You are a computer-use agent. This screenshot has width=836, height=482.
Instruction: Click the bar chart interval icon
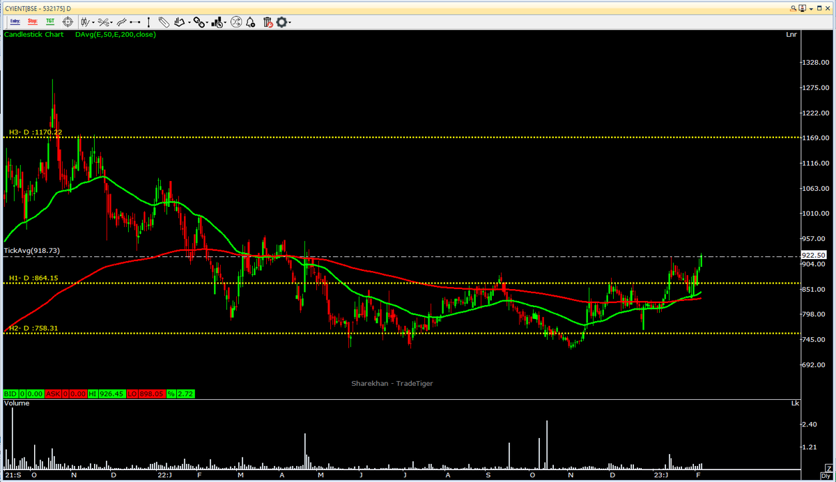217,22
